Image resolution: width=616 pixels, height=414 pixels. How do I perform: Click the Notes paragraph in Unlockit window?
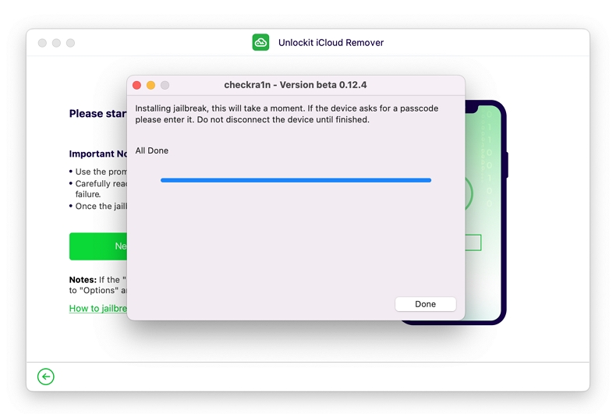tap(97, 285)
